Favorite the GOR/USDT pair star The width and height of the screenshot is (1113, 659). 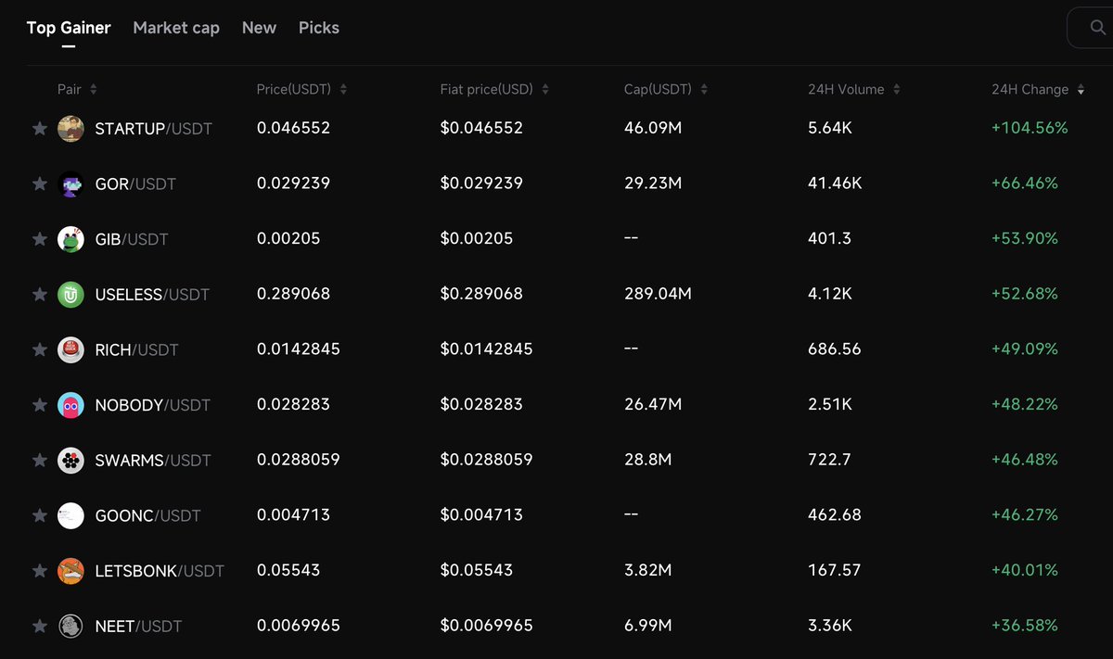pyautogui.click(x=40, y=184)
